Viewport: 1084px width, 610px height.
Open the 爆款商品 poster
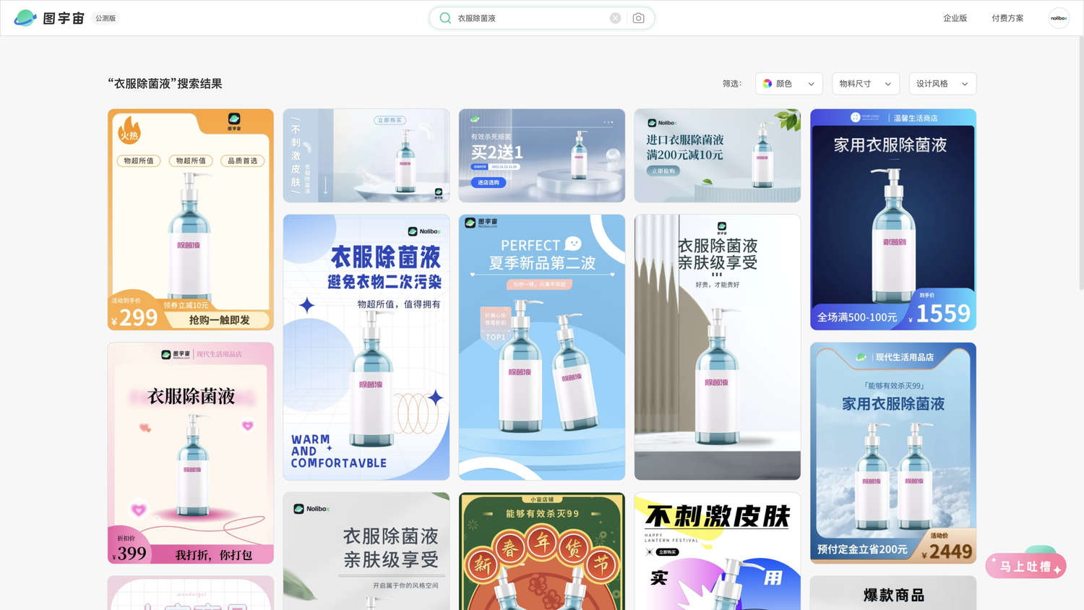893,593
